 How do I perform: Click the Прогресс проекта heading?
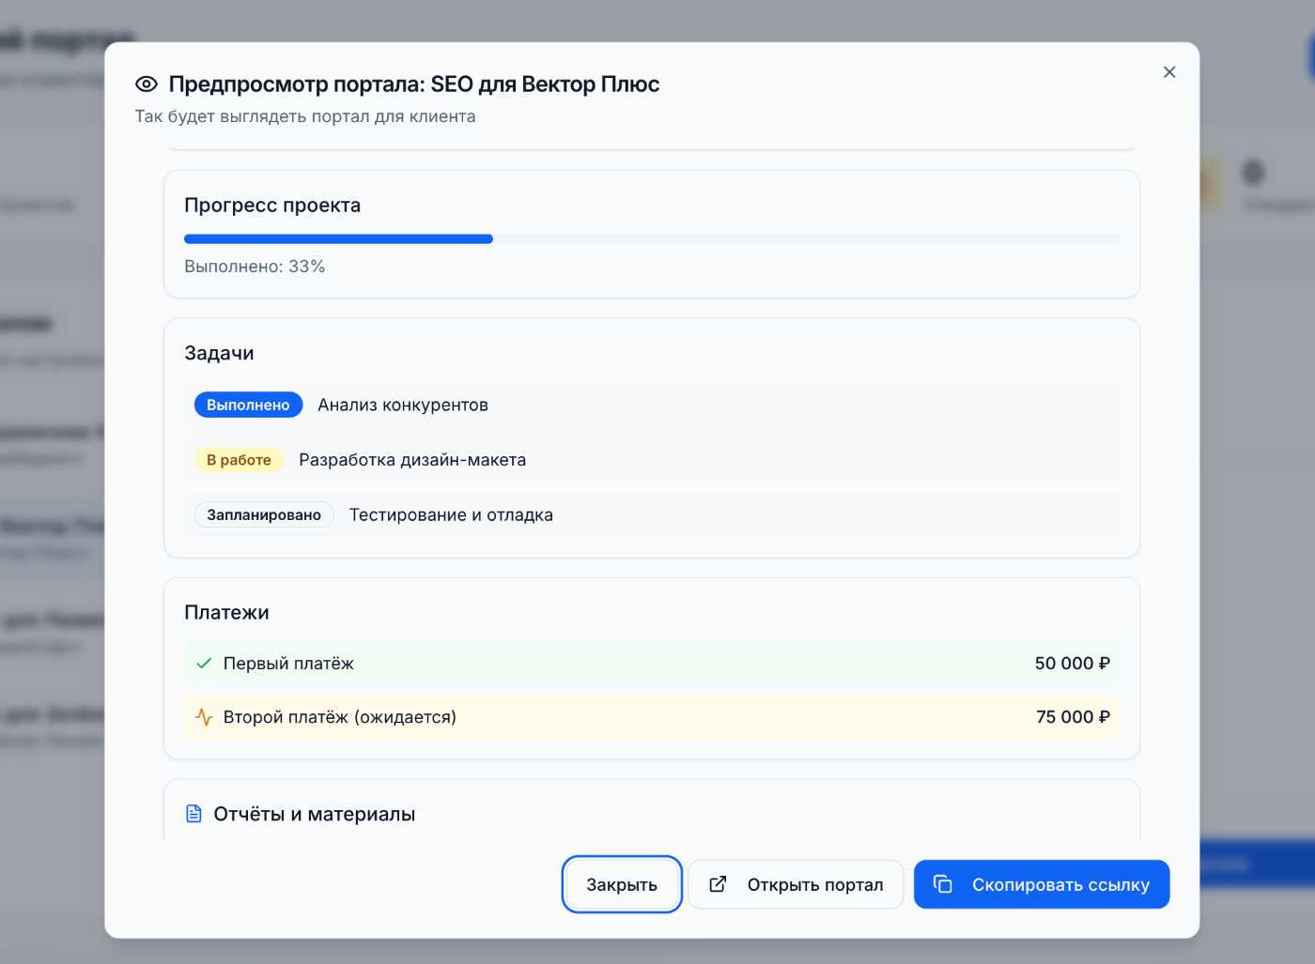click(x=272, y=206)
